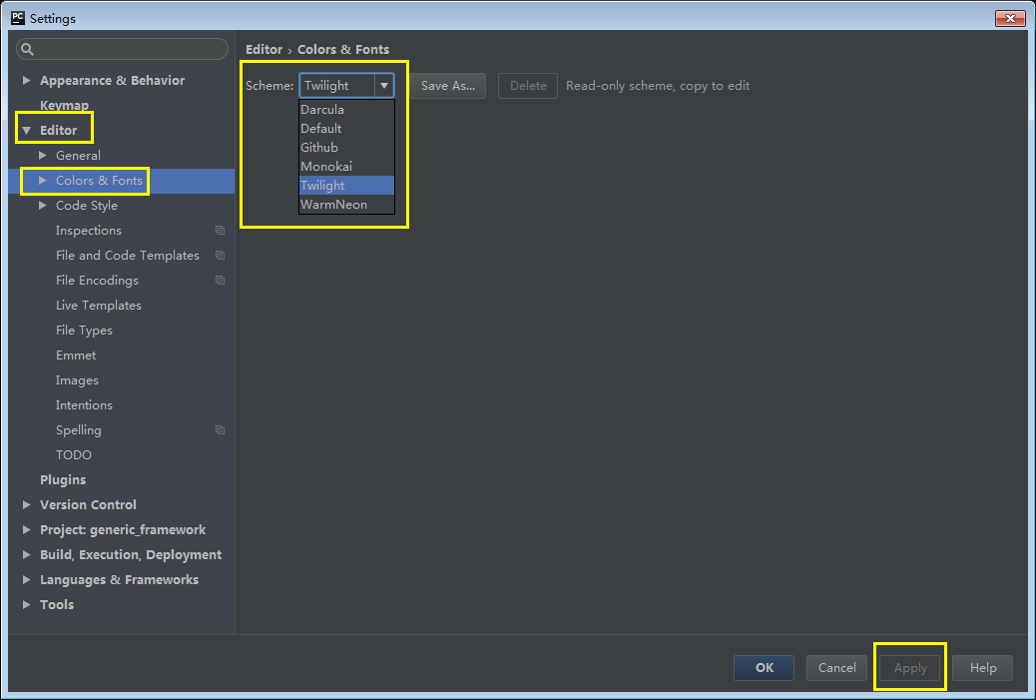Select Keymap in the settings tree
Screen dimensions: 1036x700
[x=64, y=105]
